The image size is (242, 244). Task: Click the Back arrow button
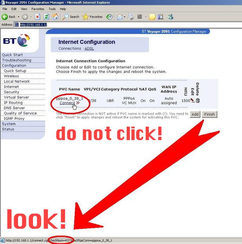(5, 17)
